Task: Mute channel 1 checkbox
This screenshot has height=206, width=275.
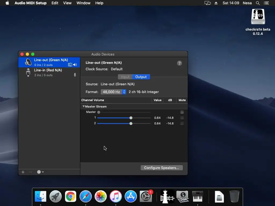Action: pyautogui.click(x=182, y=118)
